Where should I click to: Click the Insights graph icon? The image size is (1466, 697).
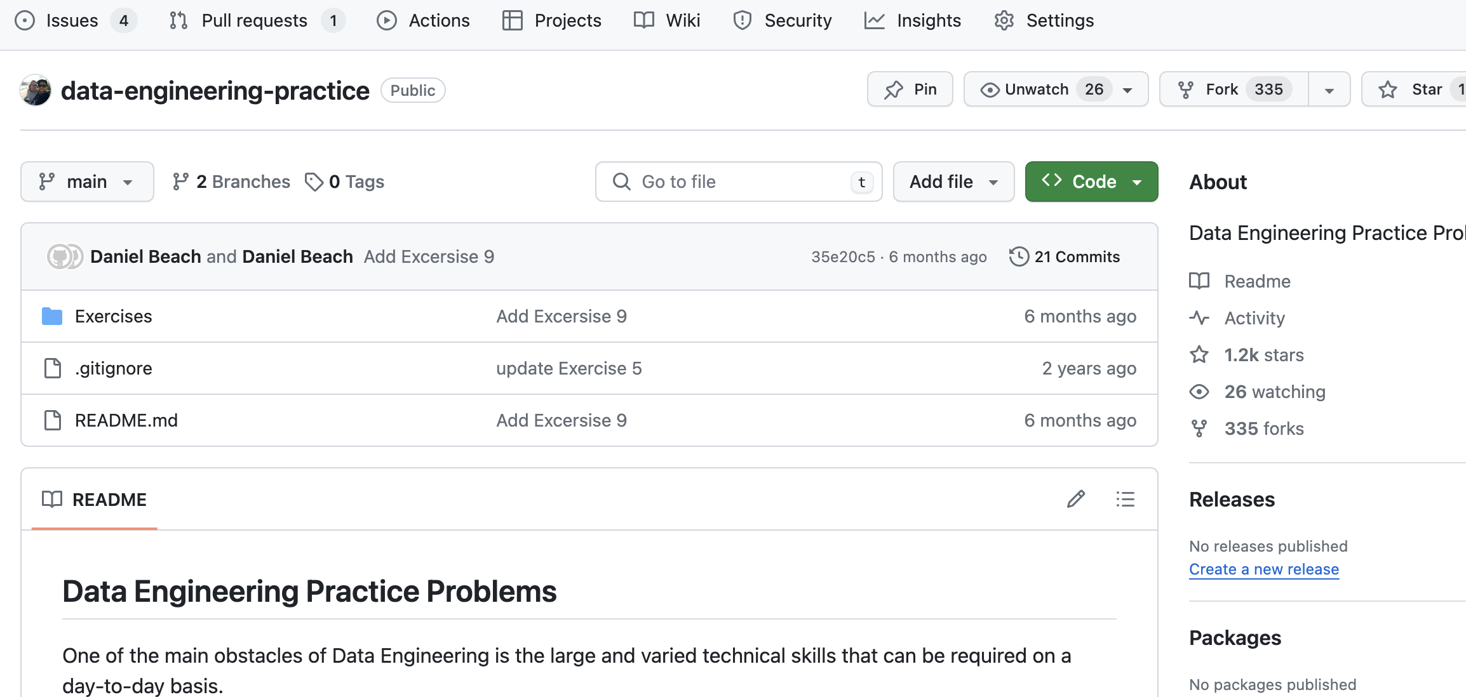[874, 20]
